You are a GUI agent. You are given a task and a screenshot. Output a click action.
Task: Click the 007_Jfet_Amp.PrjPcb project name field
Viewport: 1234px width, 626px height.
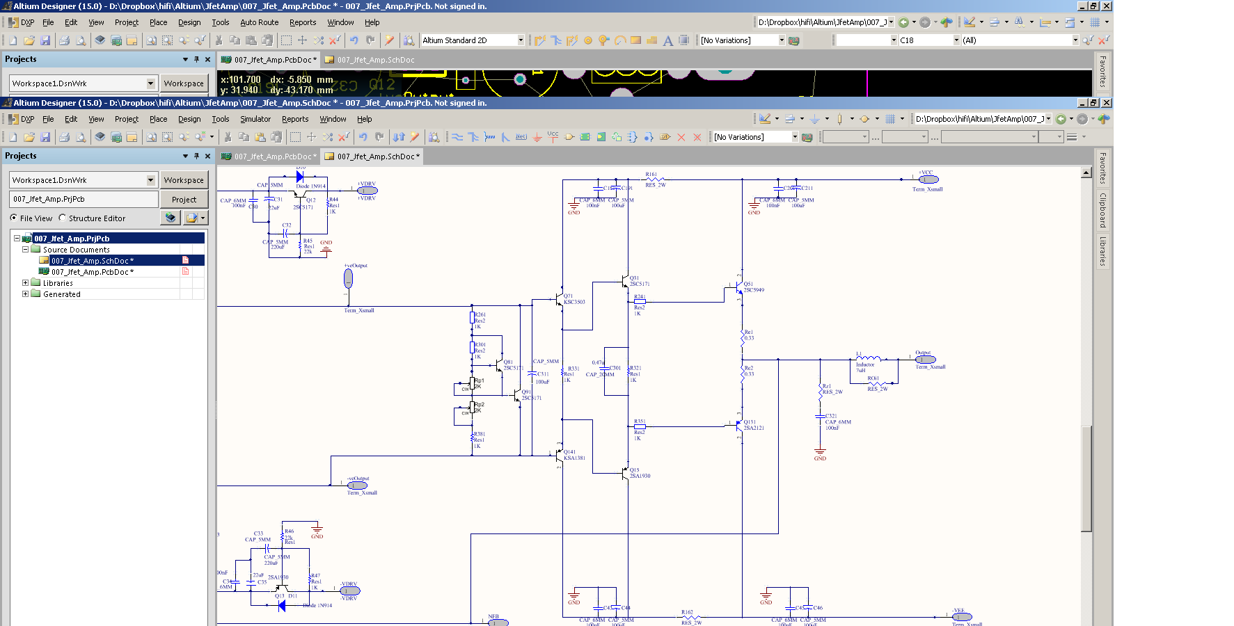(84, 199)
